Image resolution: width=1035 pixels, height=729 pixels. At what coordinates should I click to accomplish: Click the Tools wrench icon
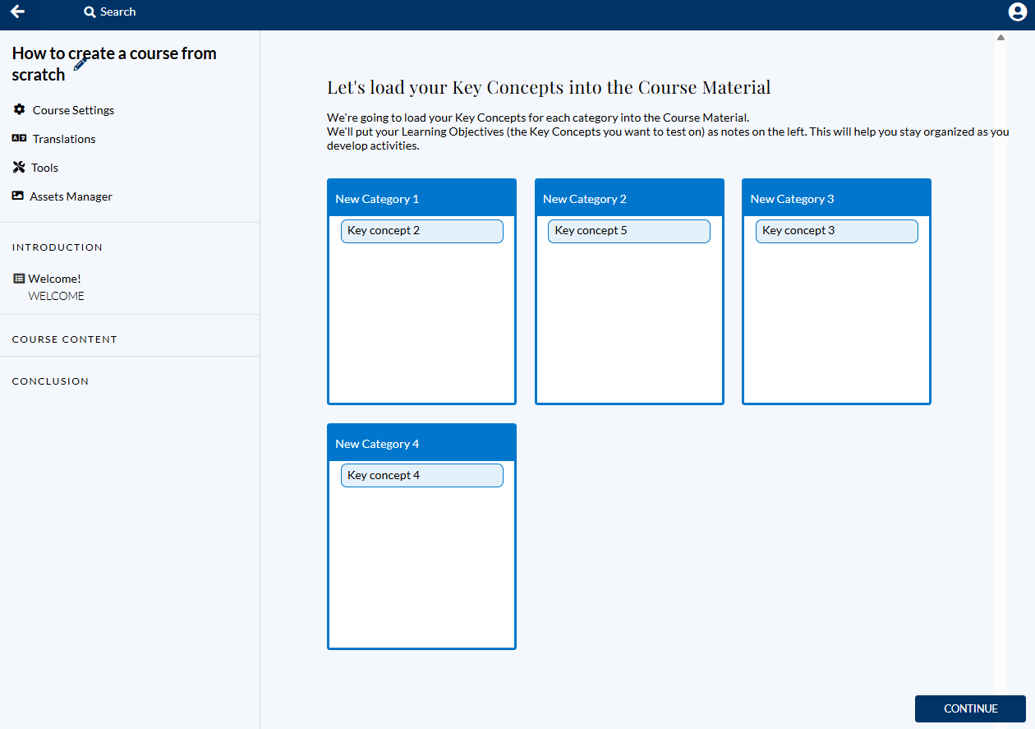click(19, 168)
